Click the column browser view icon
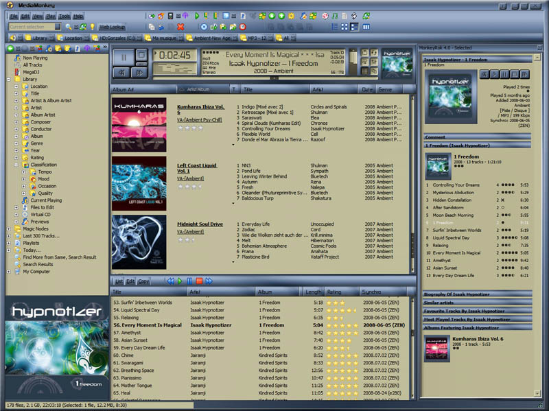 [366, 27]
